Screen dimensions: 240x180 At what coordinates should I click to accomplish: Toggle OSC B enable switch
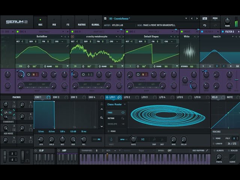(x=72, y=31)
